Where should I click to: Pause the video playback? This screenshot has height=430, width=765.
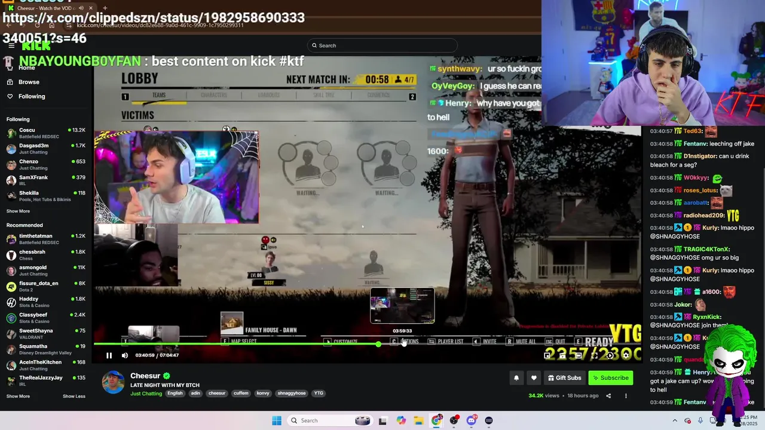[x=109, y=355]
